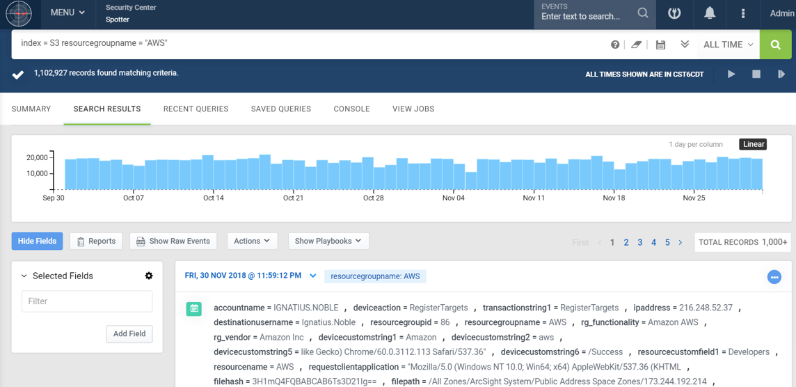Screen dimensions: 796x387
Task: Run the search with the green magnifier button
Action: tap(776, 45)
